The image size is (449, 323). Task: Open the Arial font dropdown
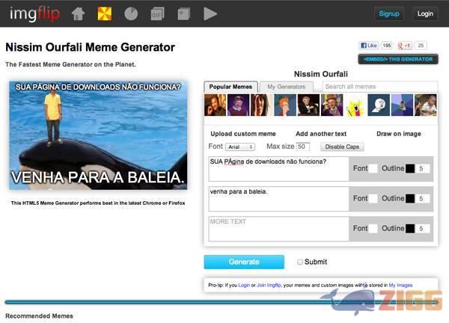tap(240, 147)
